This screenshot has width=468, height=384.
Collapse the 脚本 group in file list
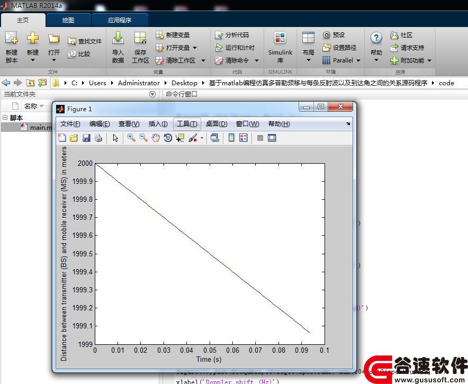pos(5,118)
